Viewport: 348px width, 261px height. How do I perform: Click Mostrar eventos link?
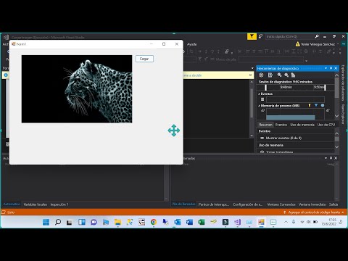pyautogui.click(x=283, y=138)
